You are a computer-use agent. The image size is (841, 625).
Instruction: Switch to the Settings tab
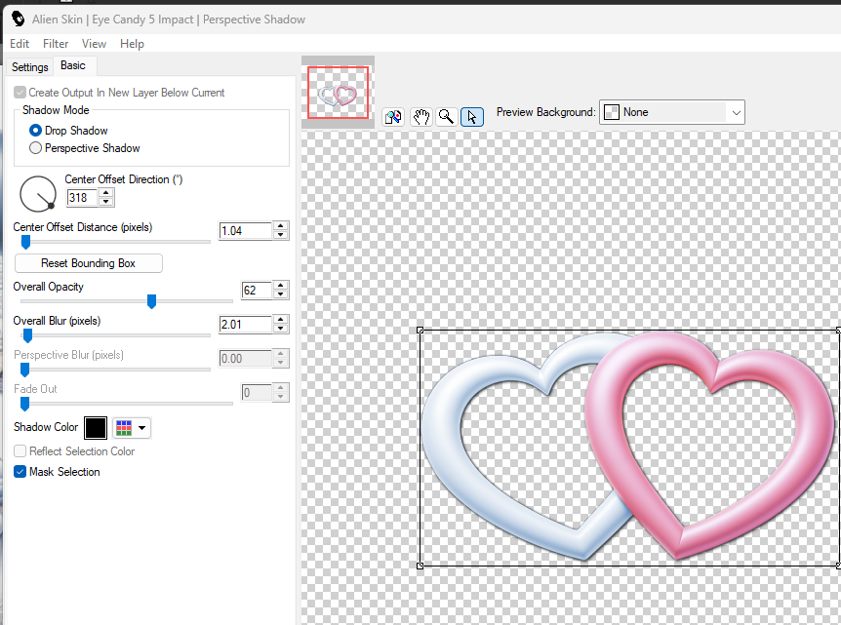pyautogui.click(x=29, y=67)
